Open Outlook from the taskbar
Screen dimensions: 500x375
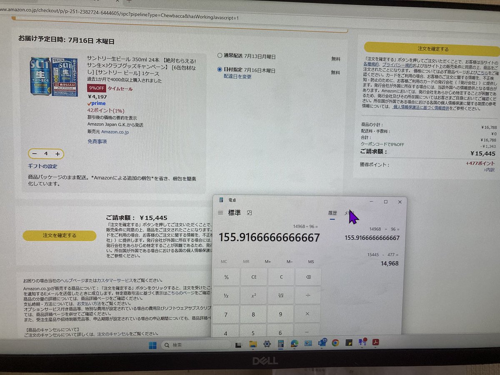[322, 343]
